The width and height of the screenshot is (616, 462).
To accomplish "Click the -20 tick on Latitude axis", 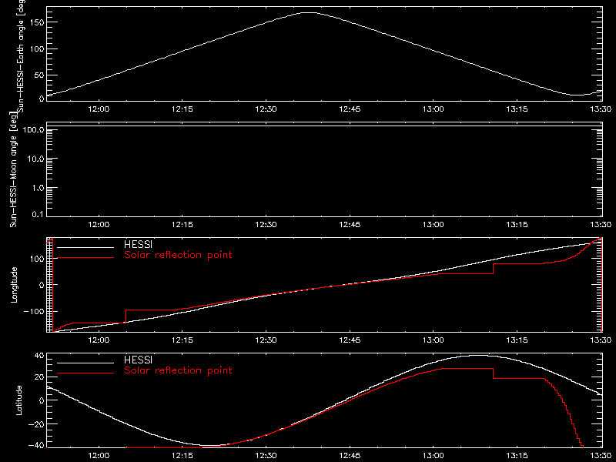I will (37, 424).
